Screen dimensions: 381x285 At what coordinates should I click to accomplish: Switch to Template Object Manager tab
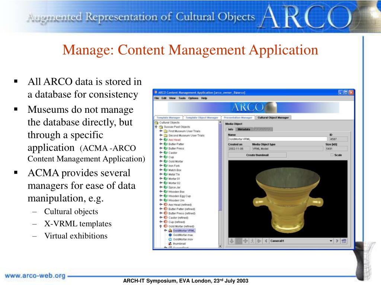coord(202,118)
